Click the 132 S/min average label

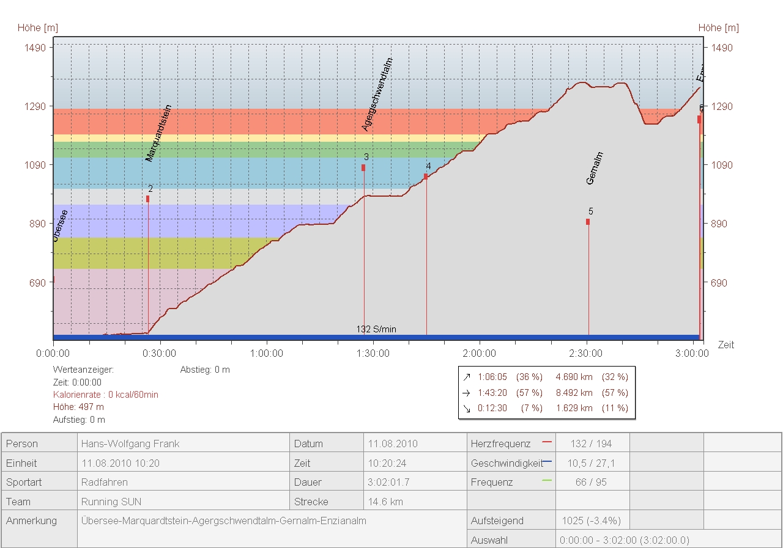(376, 329)
